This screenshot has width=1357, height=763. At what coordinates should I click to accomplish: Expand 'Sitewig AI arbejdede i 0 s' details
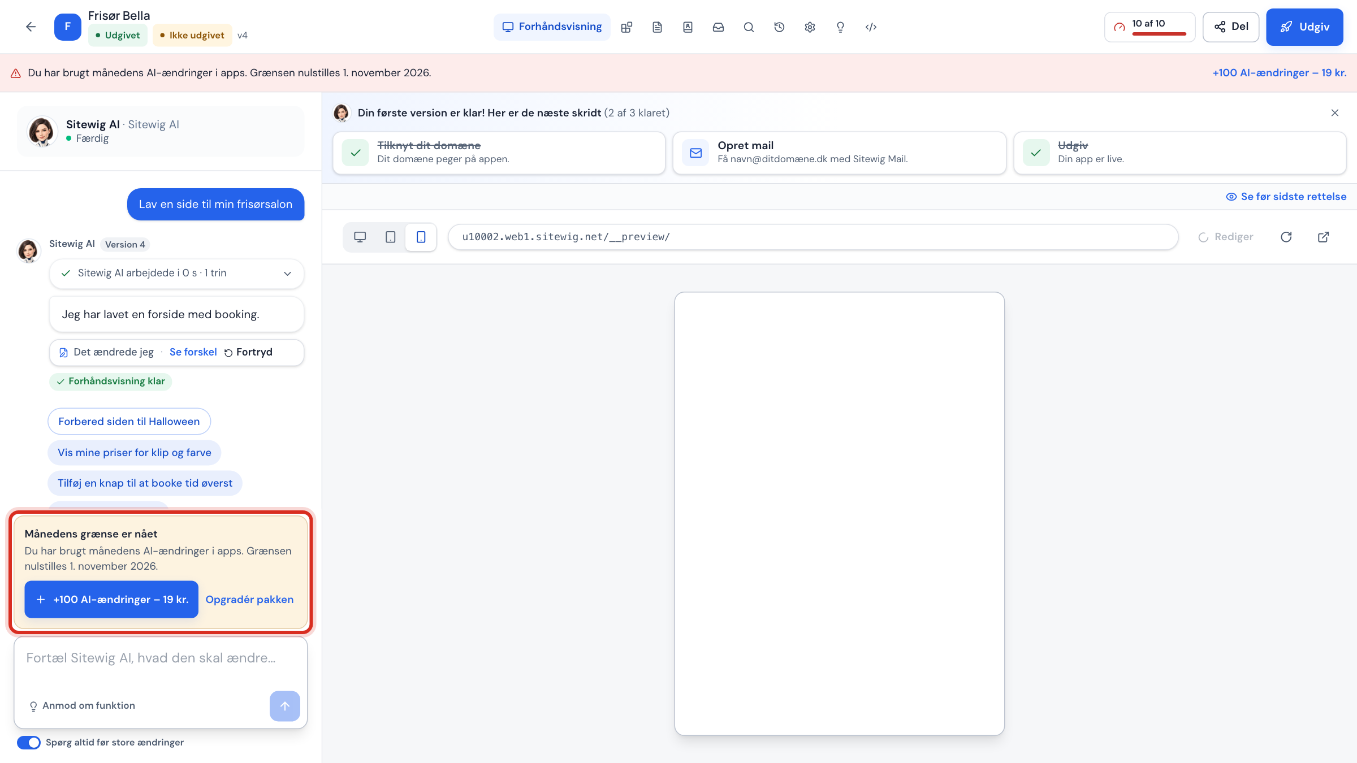[x=176, y=274]
